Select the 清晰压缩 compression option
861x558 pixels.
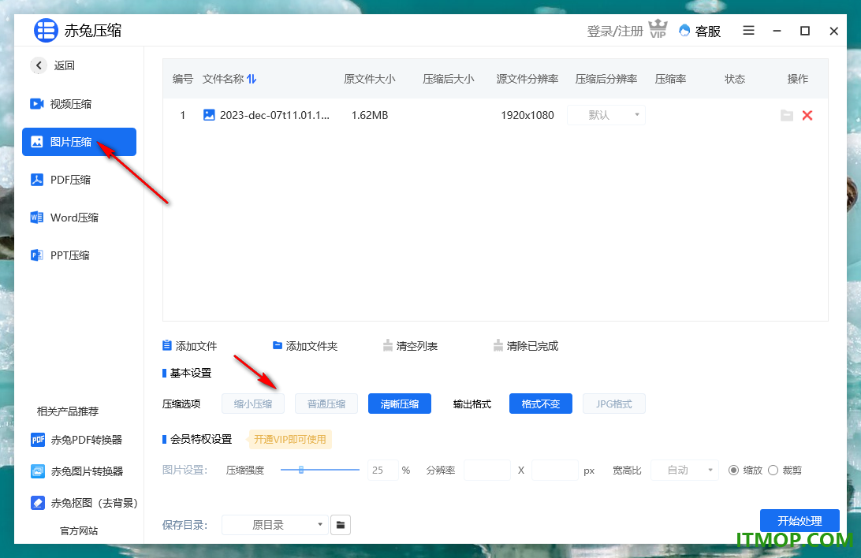(x=400, y=404)
